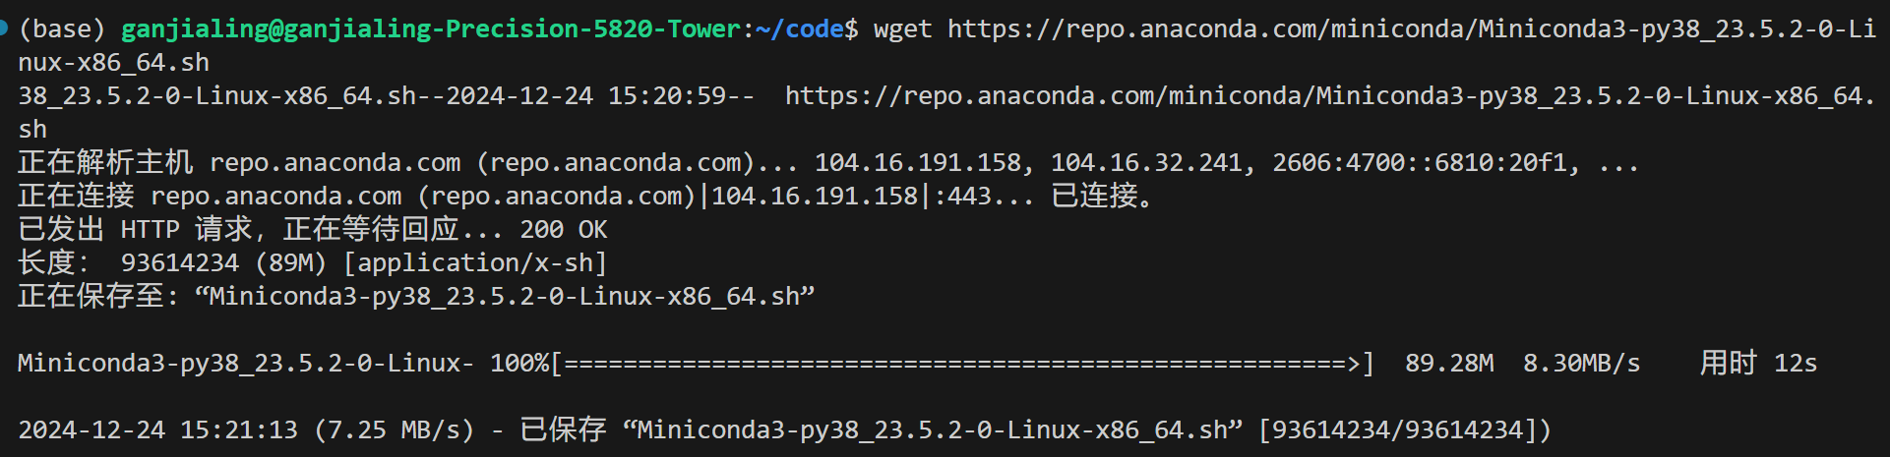Click the (base) conda environment label
The height and width of the screenshot is (457, 1890).
coord(62,29)
